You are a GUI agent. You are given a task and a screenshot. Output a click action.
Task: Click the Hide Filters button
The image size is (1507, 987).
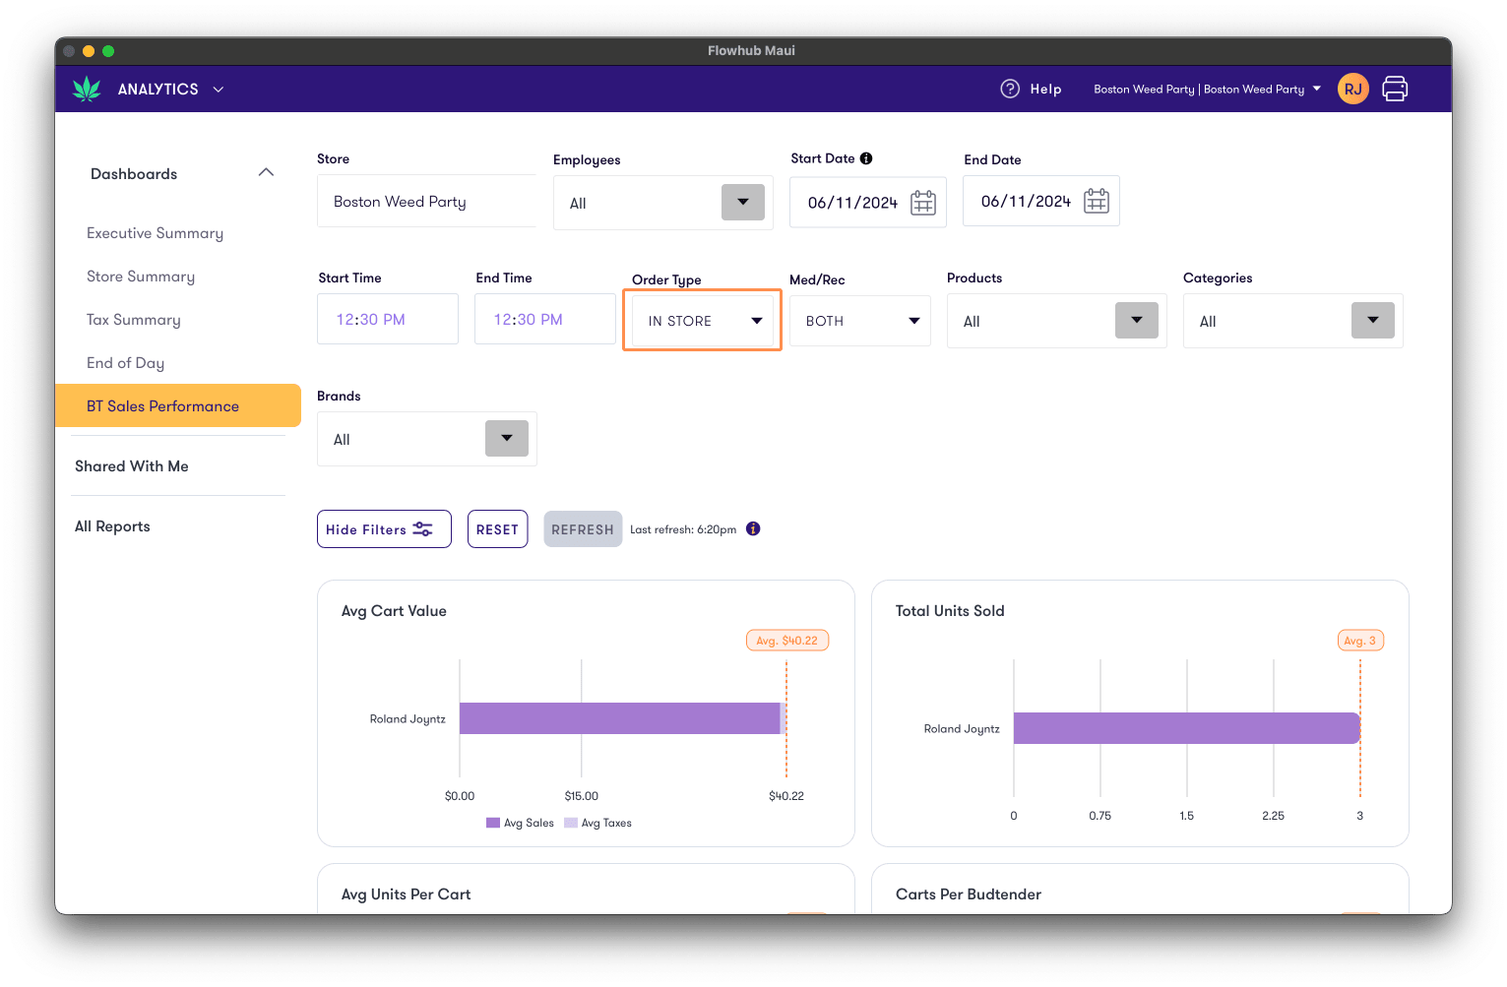click(384, 528)
